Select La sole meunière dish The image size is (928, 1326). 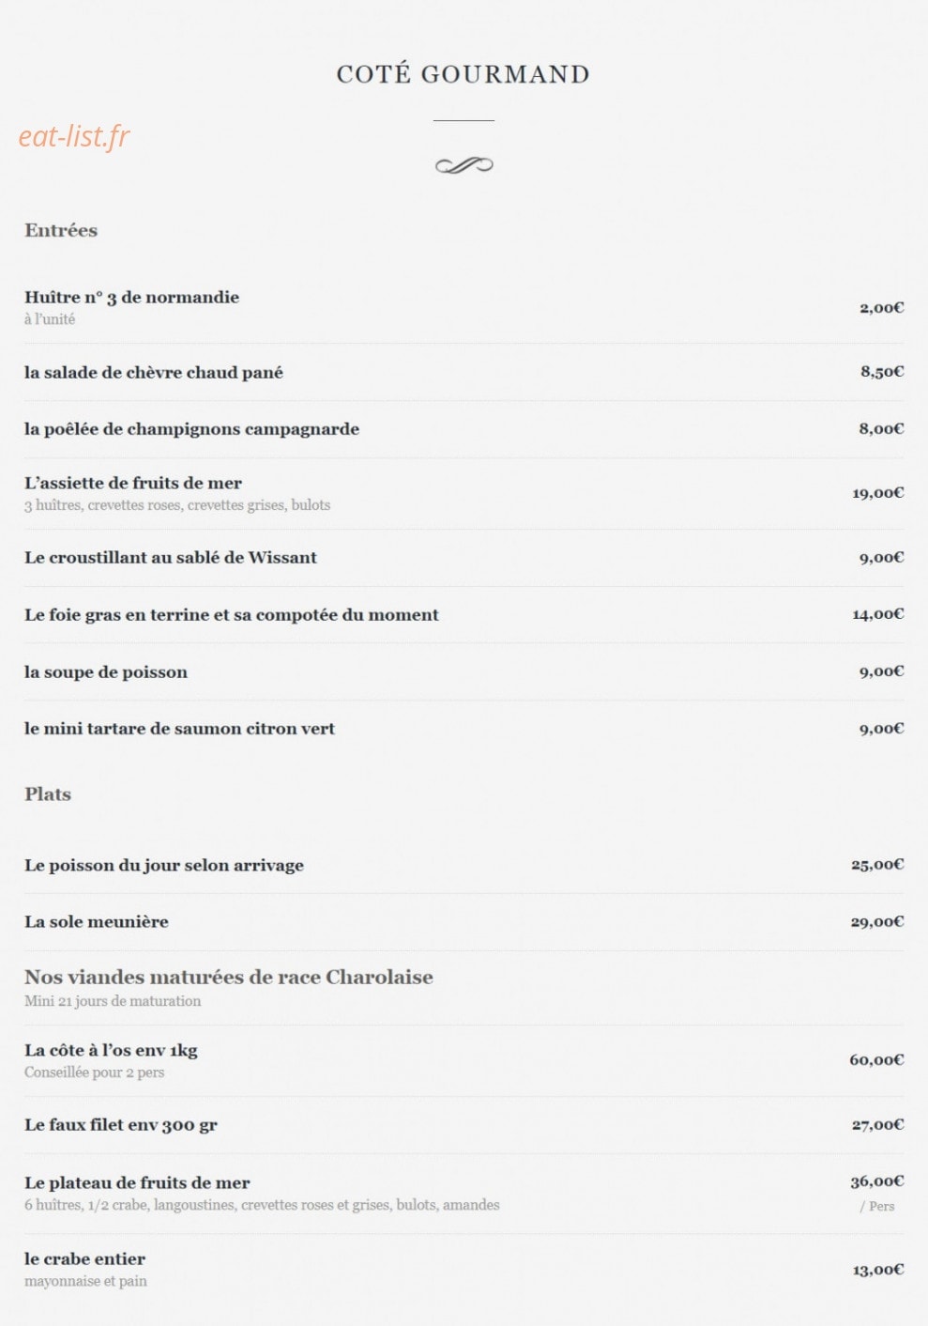pyautogui.click(x=97, y=921)
